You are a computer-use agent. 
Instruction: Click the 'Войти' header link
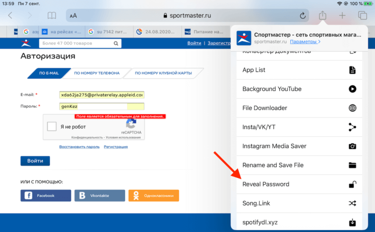(194, 43)
